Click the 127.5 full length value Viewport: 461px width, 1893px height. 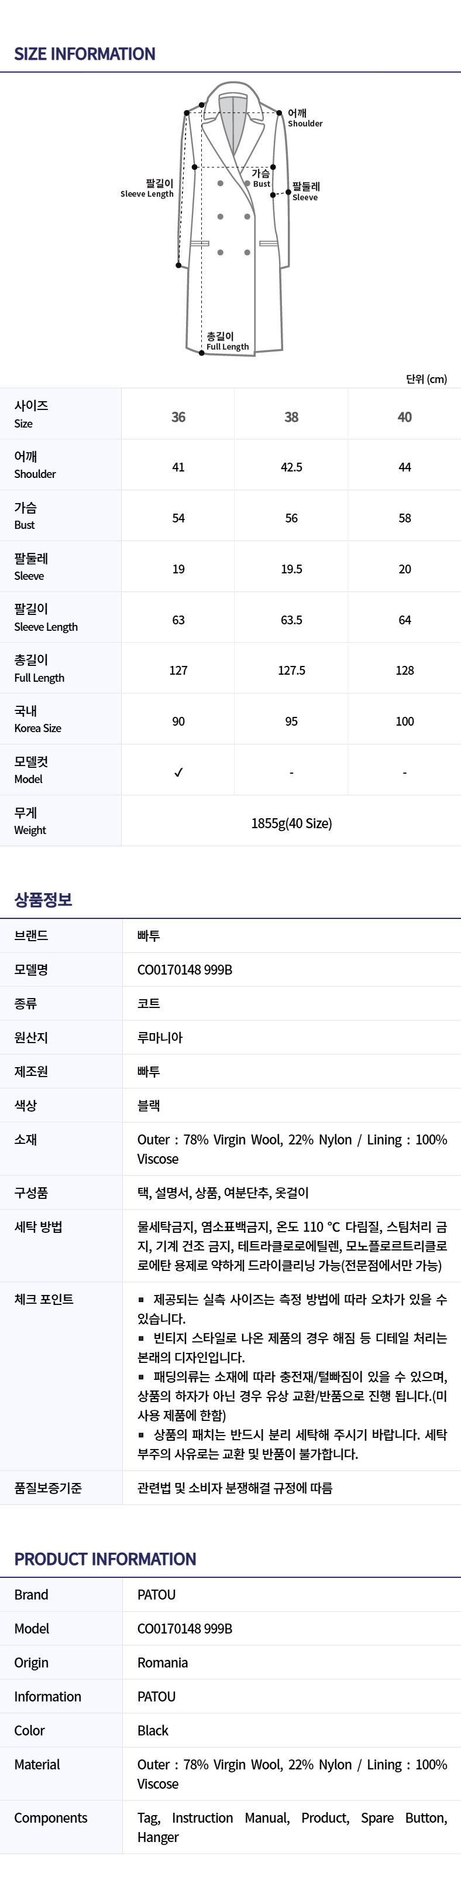[291, 670]
